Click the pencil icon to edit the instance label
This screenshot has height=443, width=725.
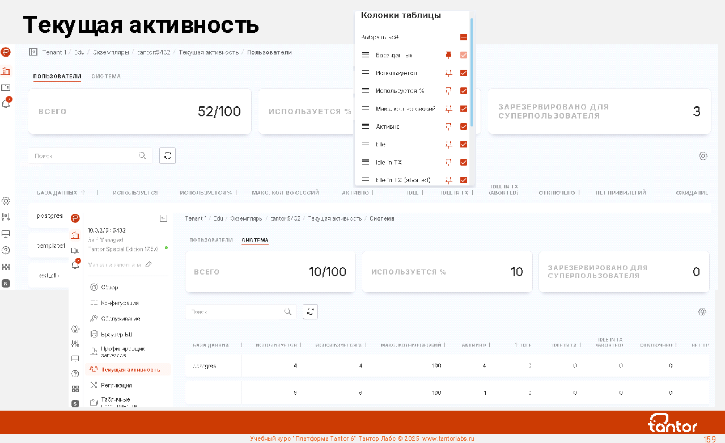pyautogui.click(x=149, y=264)
